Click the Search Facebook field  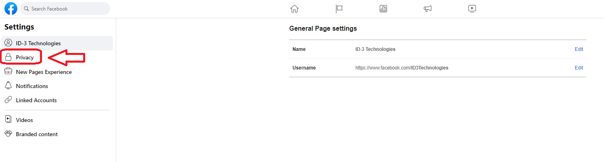click(65, 8)
